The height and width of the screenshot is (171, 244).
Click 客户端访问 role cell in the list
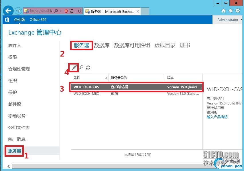[119, 87]
